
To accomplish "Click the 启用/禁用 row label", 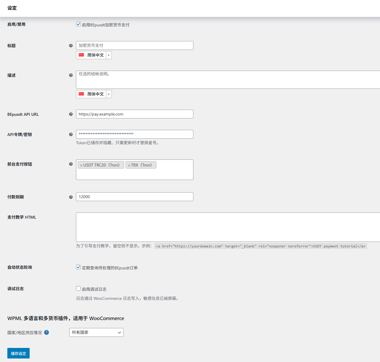I will [x=16, y=24].
